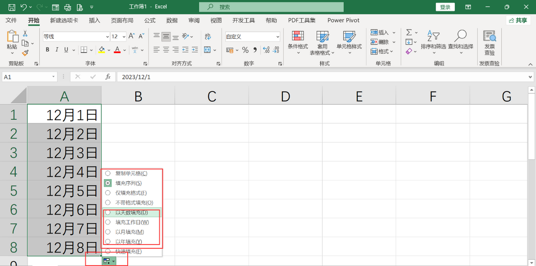Click the Format Painter brush icon
536x266 pixels.
[x=25, y=53]
